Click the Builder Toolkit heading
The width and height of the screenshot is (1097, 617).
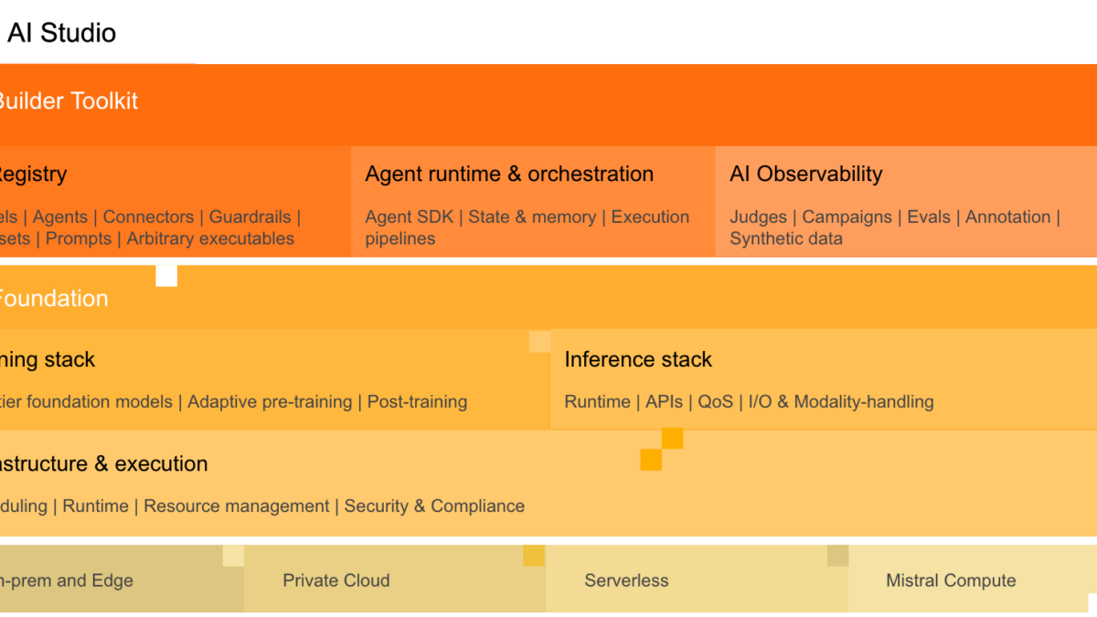point(68,101)
